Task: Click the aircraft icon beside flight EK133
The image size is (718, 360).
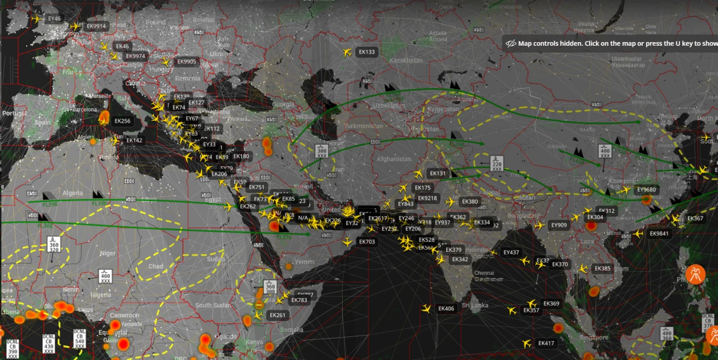Action: click(346, 53)
